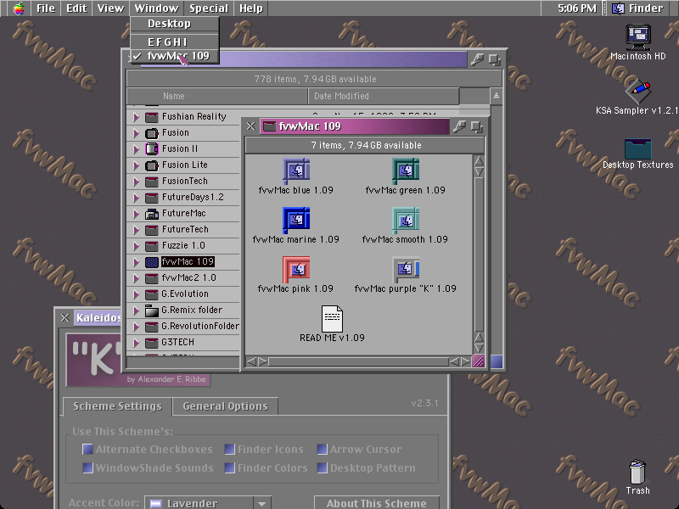This screenshot has width=679, height=509.
Task: Click the About This Scheme button
Action: [x=376, y=503]
